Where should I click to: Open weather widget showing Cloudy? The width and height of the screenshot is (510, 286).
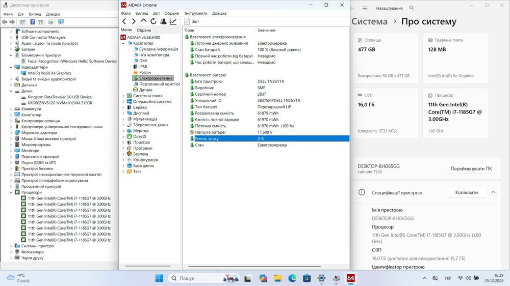[x=19, y=278]
